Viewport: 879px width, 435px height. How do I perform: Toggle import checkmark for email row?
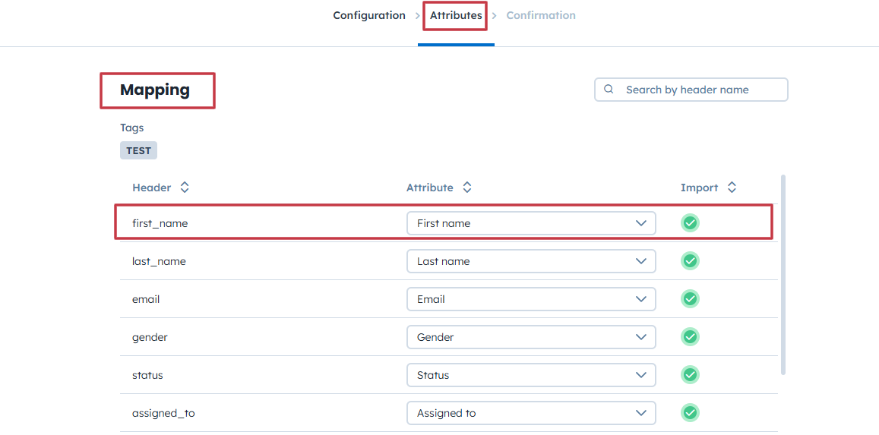690,299
